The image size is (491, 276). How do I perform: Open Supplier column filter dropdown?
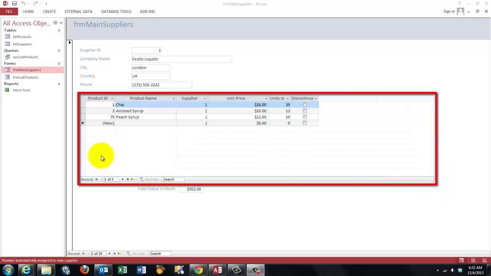tap(205, 99)
